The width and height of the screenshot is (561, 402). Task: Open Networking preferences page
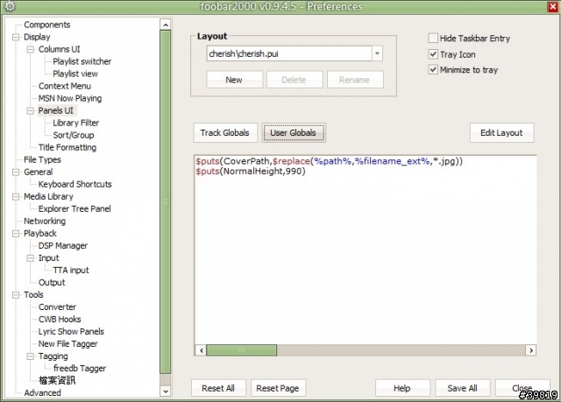pyautogui.click(x=45, y=222)
